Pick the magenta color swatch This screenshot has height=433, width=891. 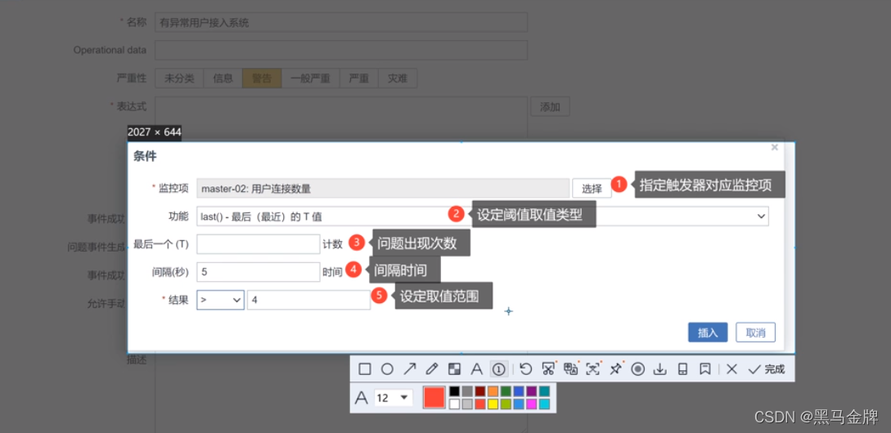(x=531, y=404)
